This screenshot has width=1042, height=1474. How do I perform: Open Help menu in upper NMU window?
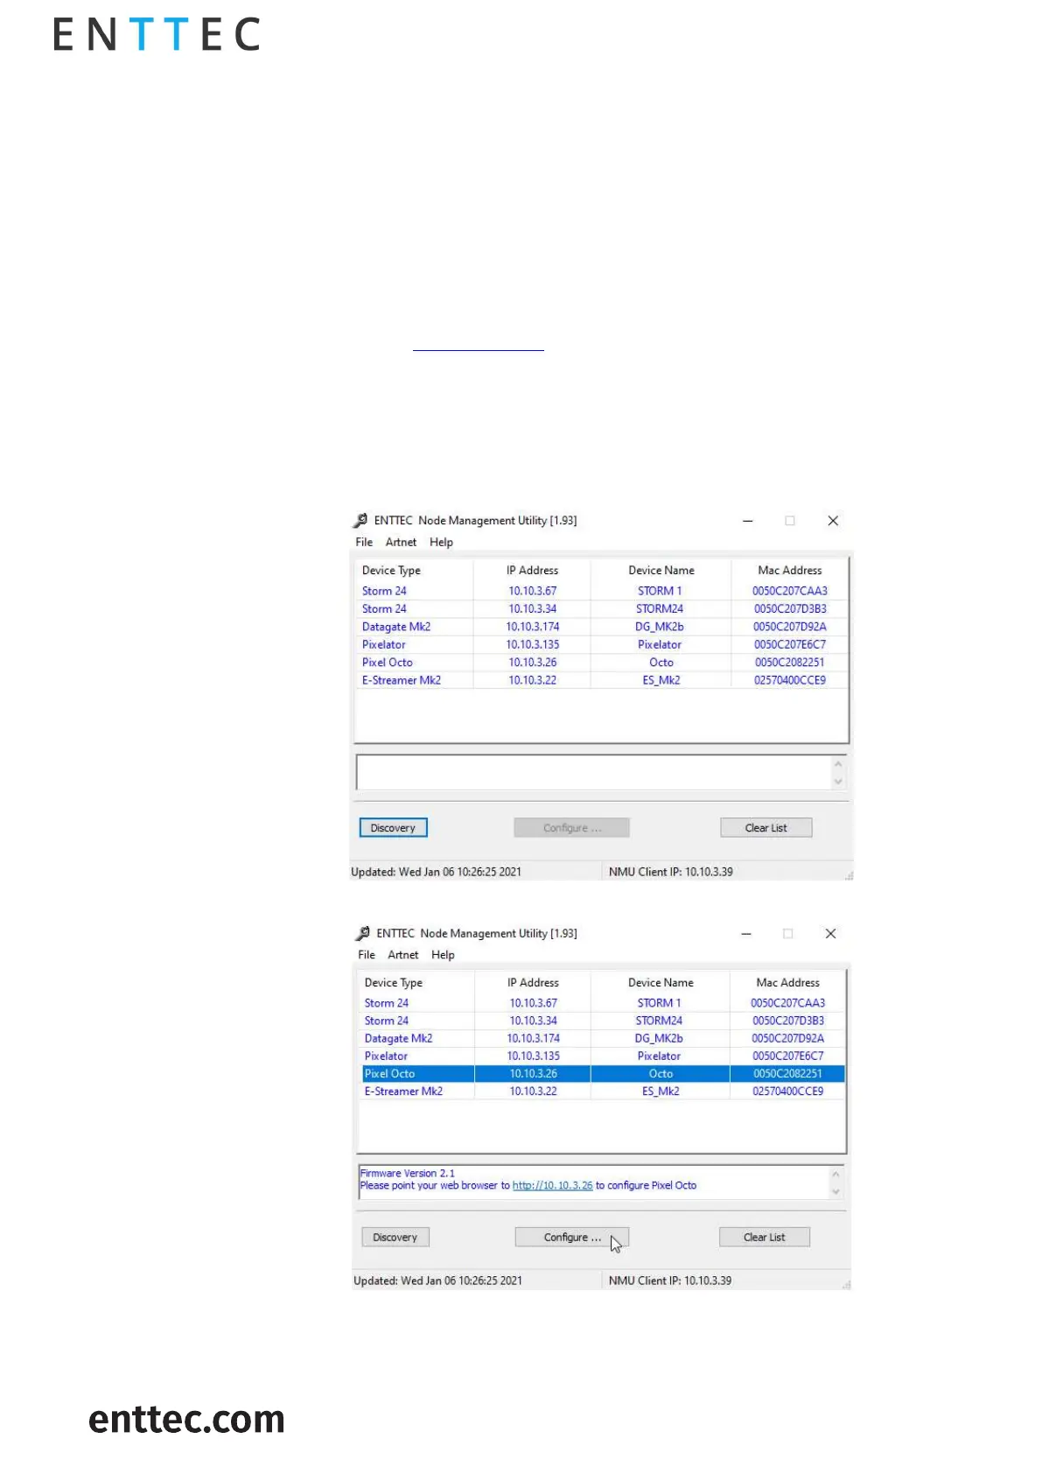point(441,543)
